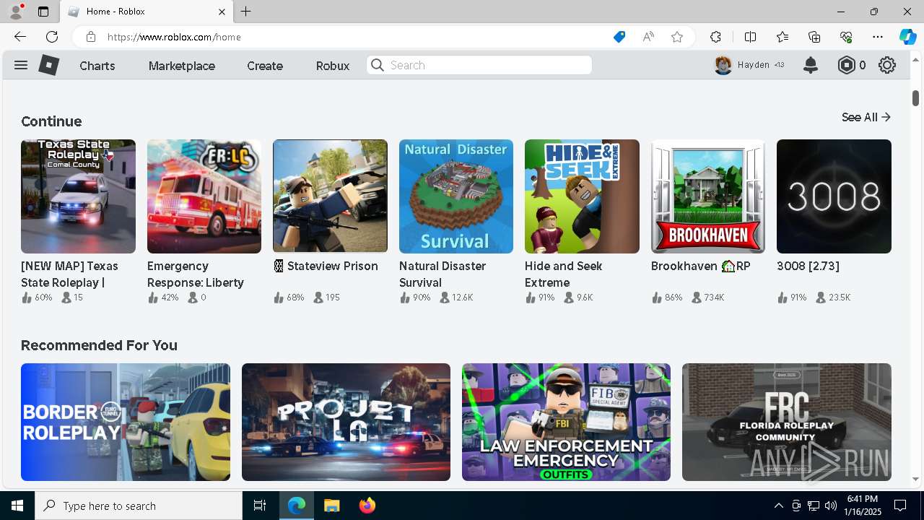Image resolution: width=924 pixels, height=520 pixels.
Task: Open the ER:LC fire truck thumbnail
Action: [204, 196]
